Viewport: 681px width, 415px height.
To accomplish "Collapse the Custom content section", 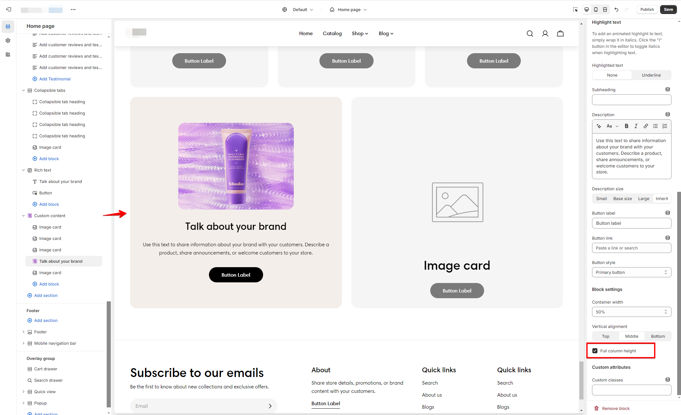I will click(x=23, y=216).
